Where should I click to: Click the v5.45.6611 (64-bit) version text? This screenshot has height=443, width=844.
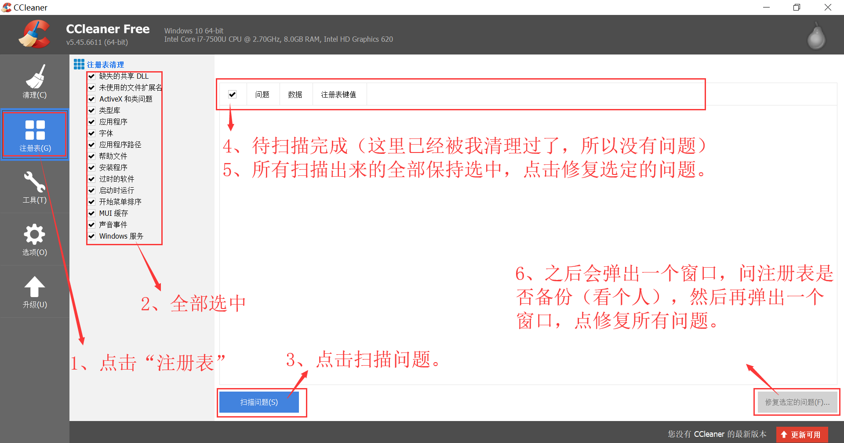click(x=97, y=42)
